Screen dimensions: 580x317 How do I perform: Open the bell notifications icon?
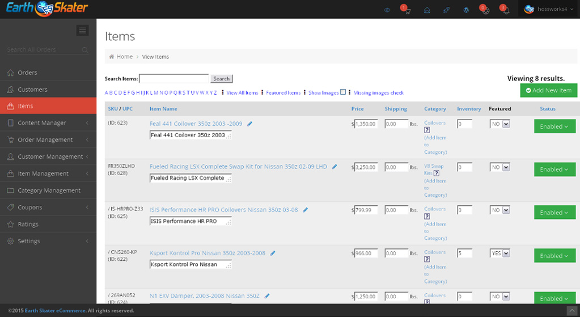point(505,10)
